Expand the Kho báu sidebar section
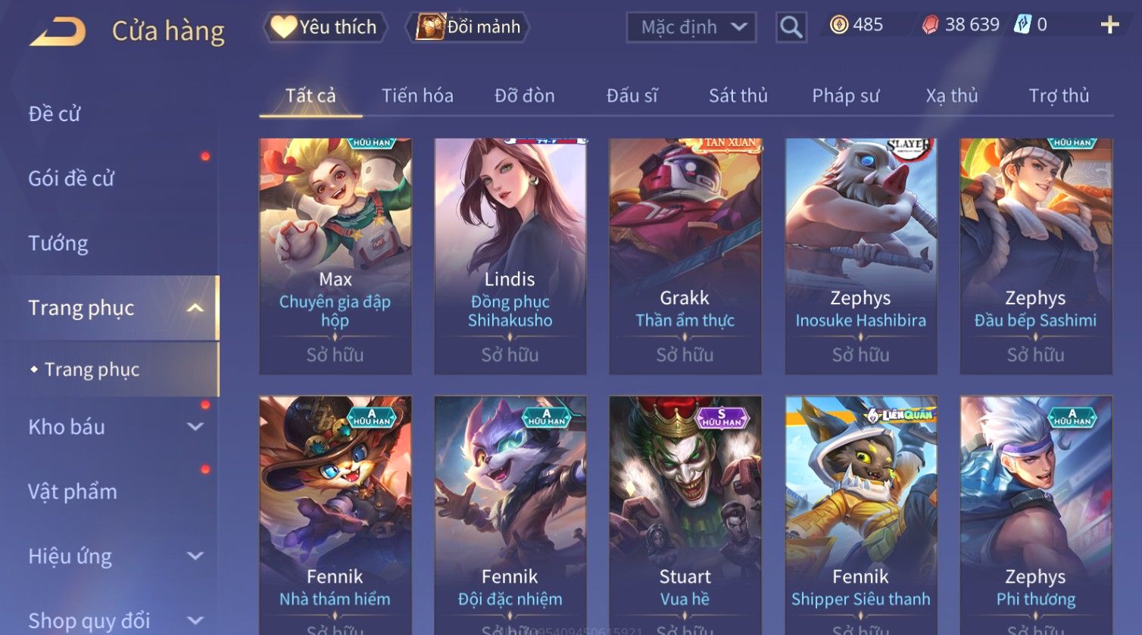The image size is (1142, 635). (x=195, y=427)
